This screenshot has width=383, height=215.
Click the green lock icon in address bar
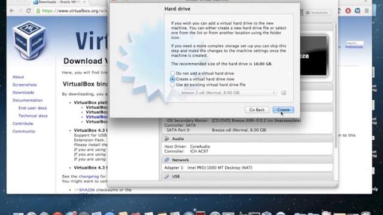coord(38,11)
